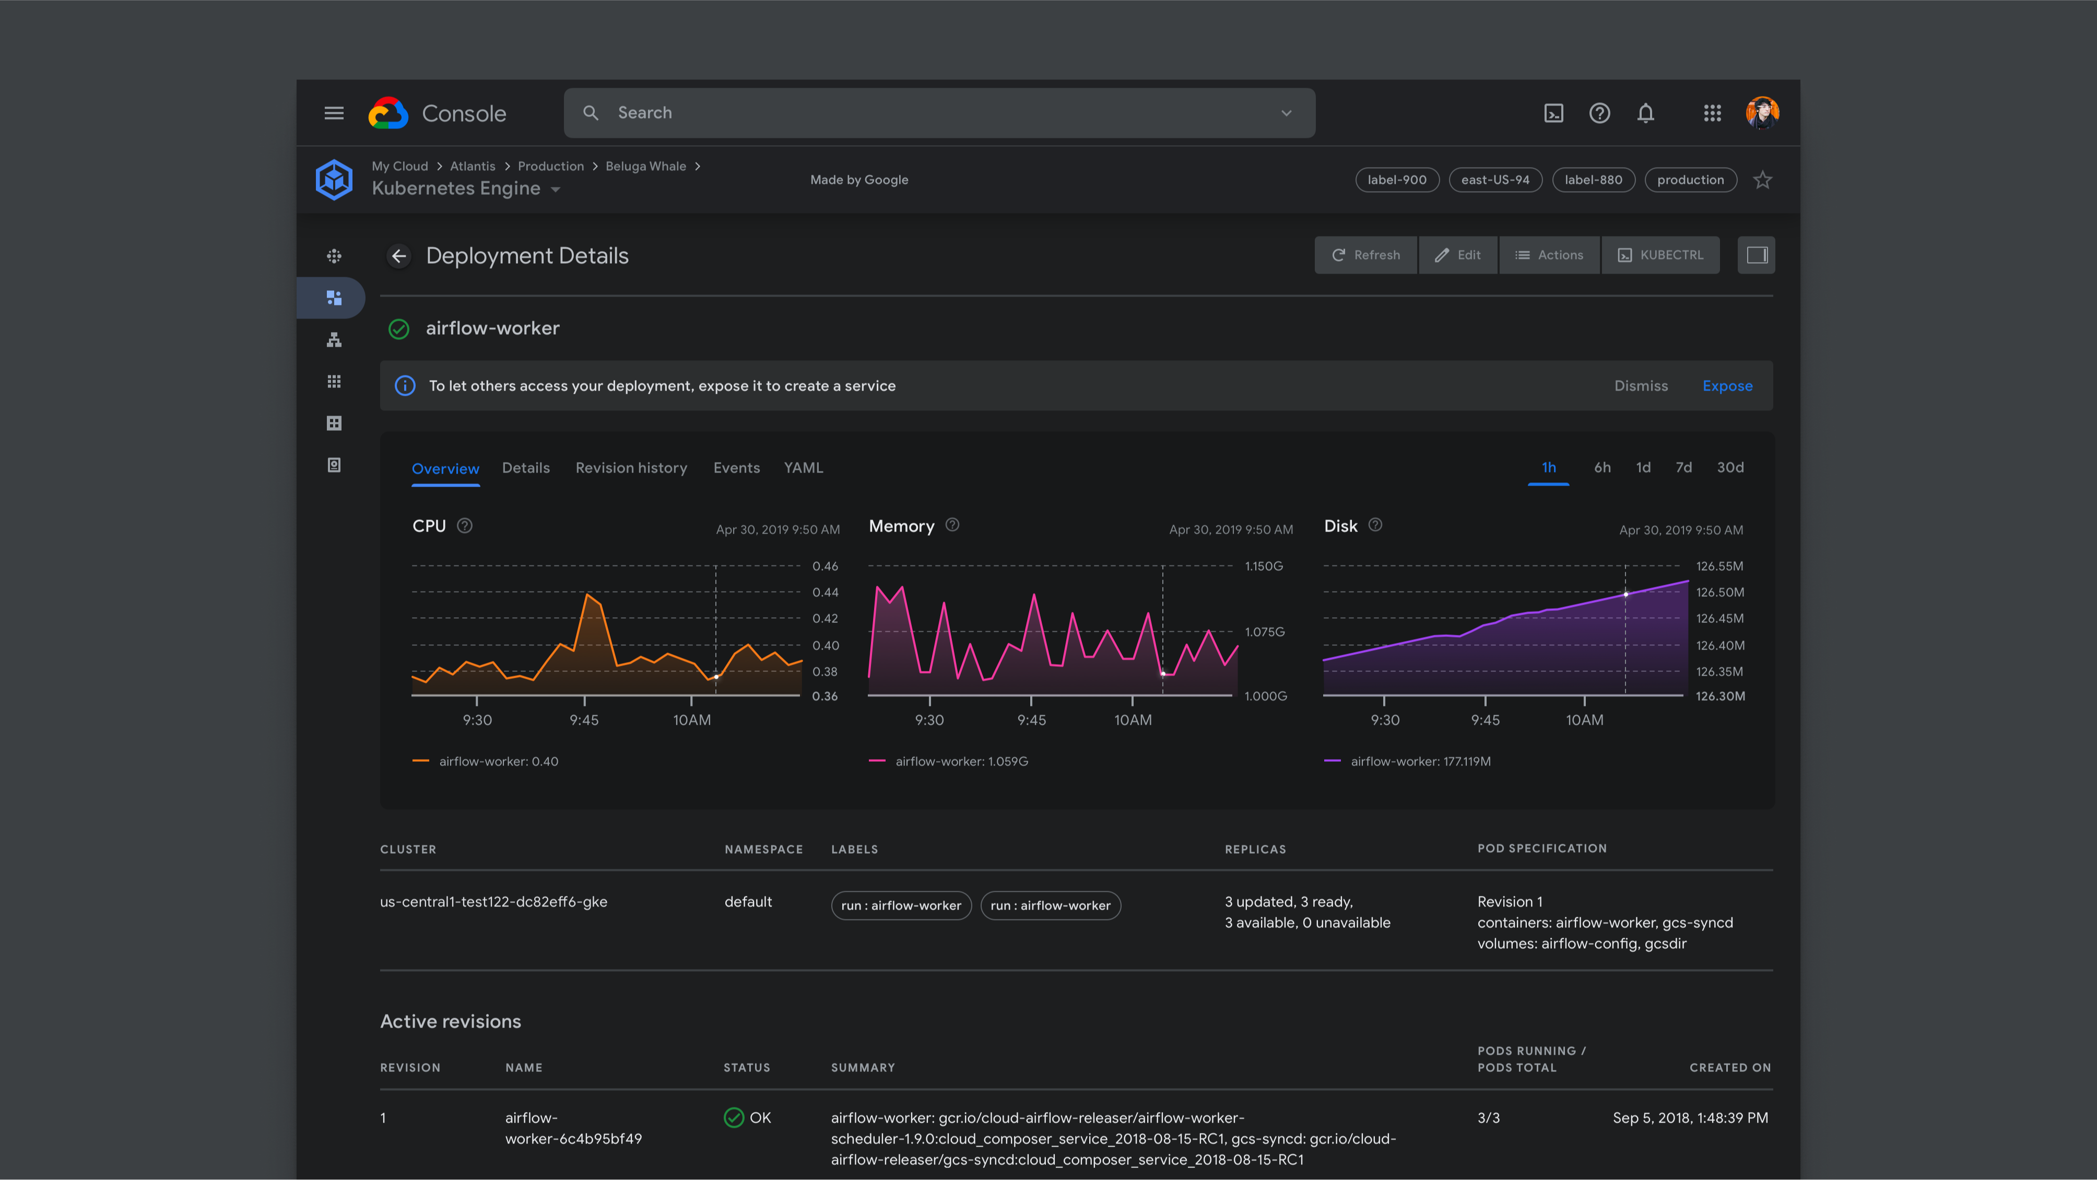Open the Google apps grid

pyautogui.click(x=1712, y=113)
